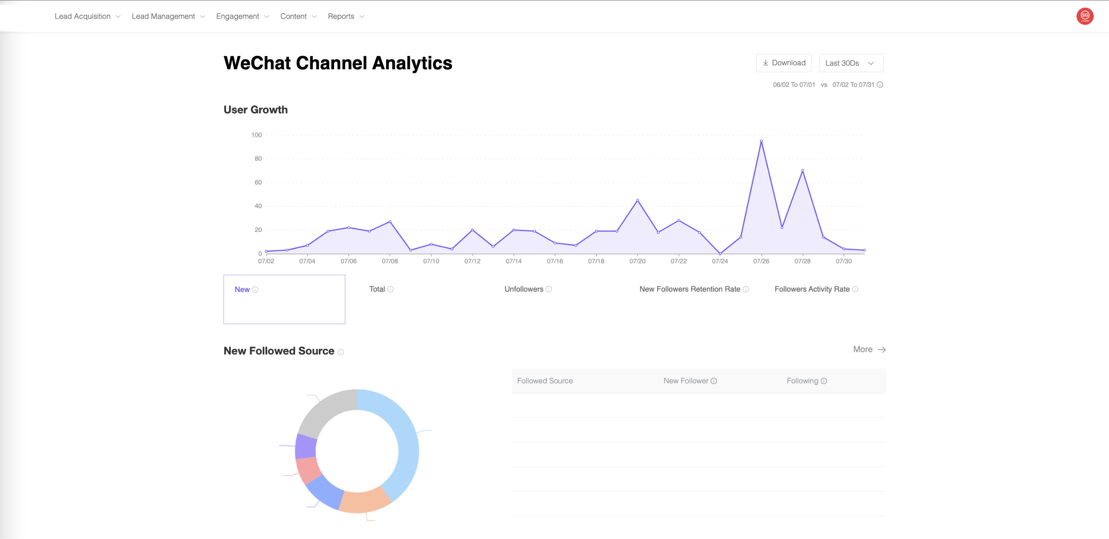Open the Engagement menu
Image resolution: width=1109 pixels, height=539 pixels.
pos(237,16)
